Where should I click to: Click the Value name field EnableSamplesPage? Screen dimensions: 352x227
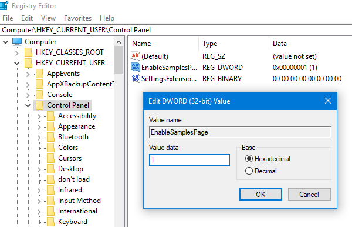240,132
